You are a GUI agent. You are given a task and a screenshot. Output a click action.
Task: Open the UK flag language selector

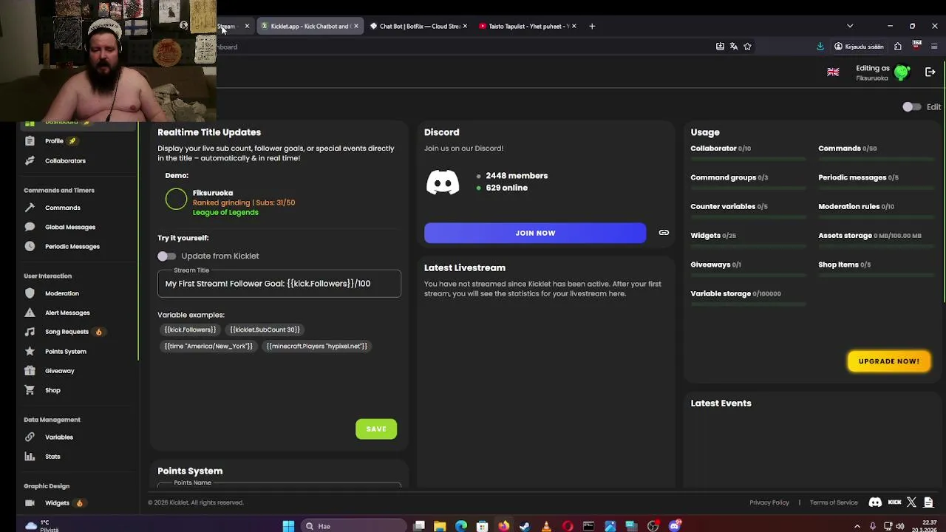point(833,72)
